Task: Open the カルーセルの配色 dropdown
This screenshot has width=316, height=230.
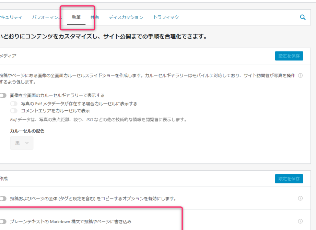Action: (21, 143)
